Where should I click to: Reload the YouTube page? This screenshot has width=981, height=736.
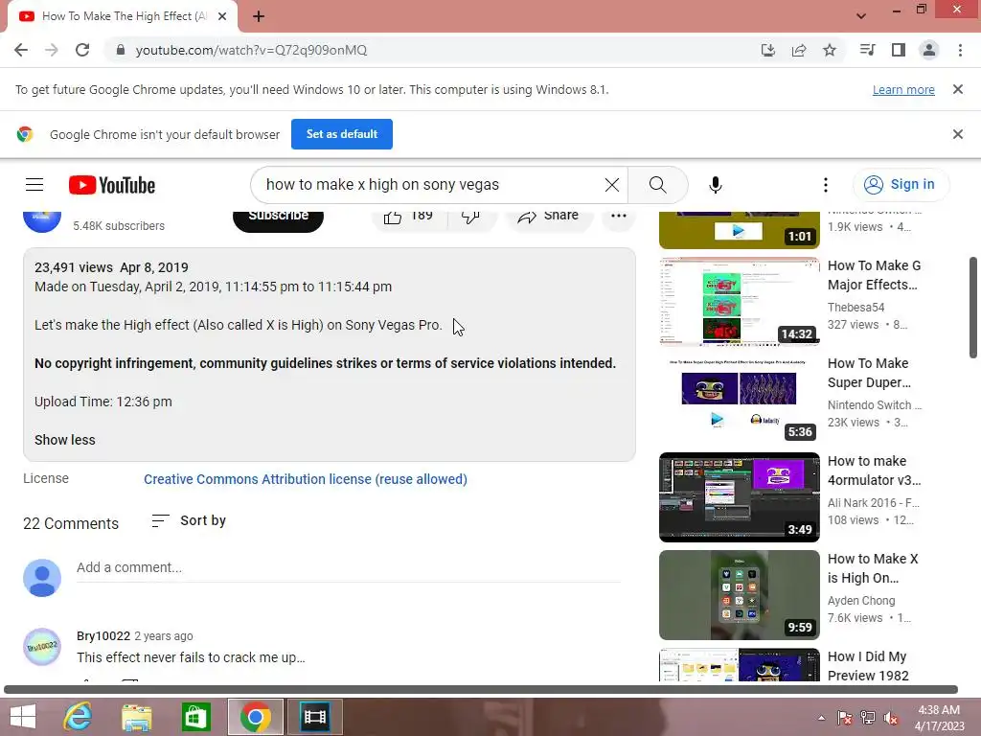click(82, 50)
